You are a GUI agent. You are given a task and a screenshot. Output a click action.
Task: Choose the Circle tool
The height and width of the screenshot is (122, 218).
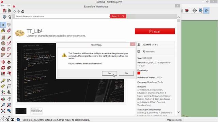click(x=3, y=43)
